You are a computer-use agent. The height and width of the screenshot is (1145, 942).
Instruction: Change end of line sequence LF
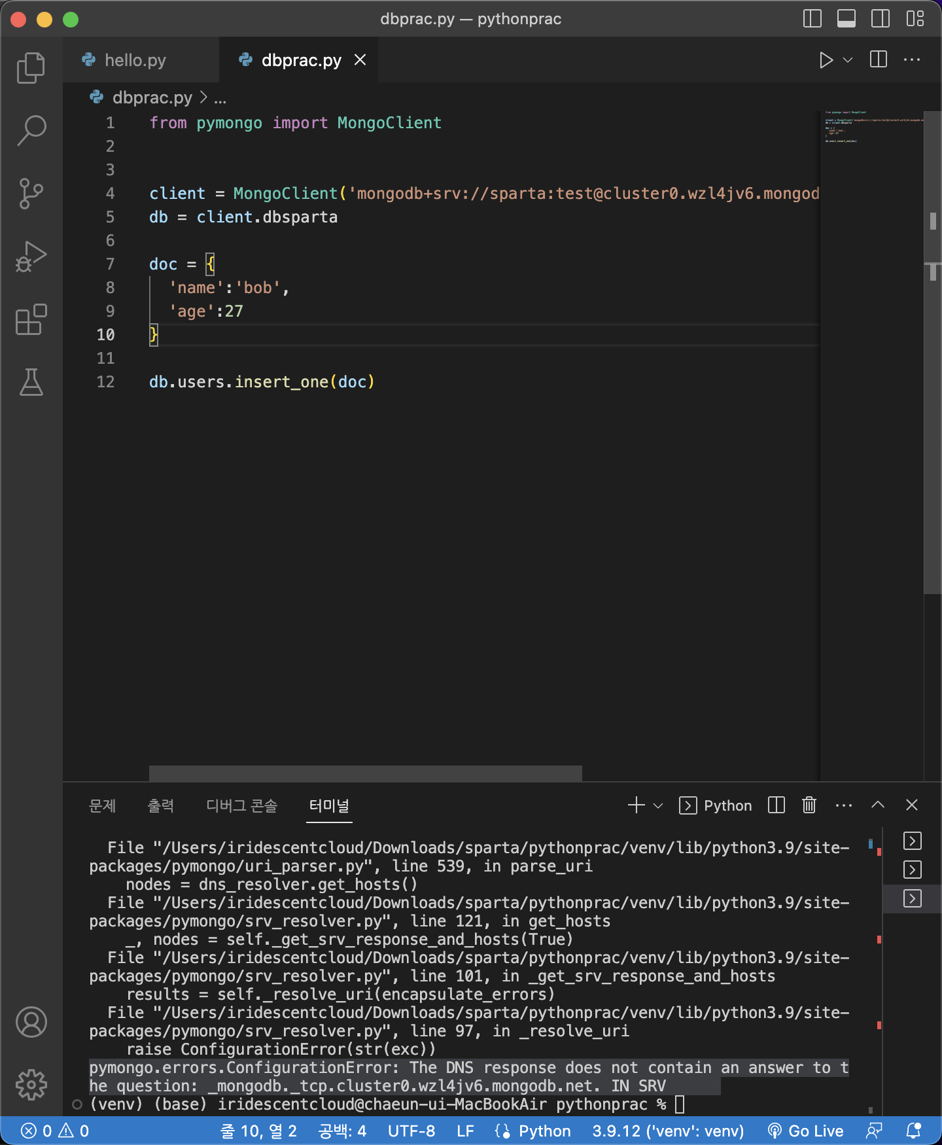tap(465, 1131)
